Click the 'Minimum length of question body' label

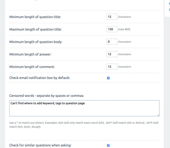click(x=36, y=42)
